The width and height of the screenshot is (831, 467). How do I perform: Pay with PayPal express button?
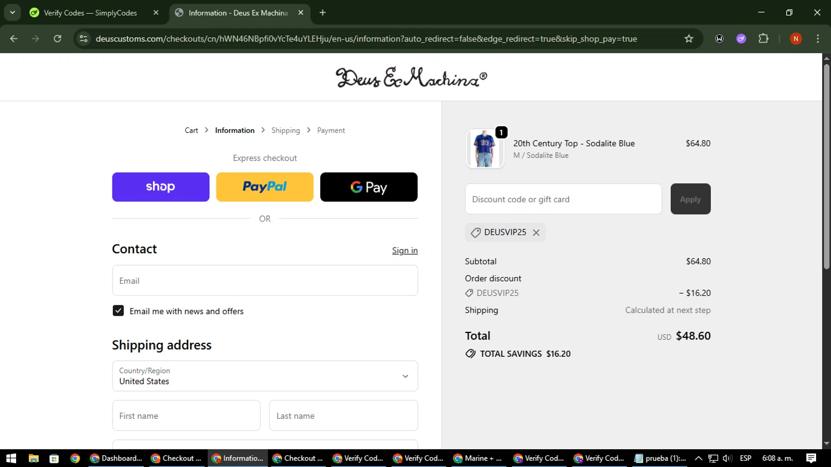point(265,187)
